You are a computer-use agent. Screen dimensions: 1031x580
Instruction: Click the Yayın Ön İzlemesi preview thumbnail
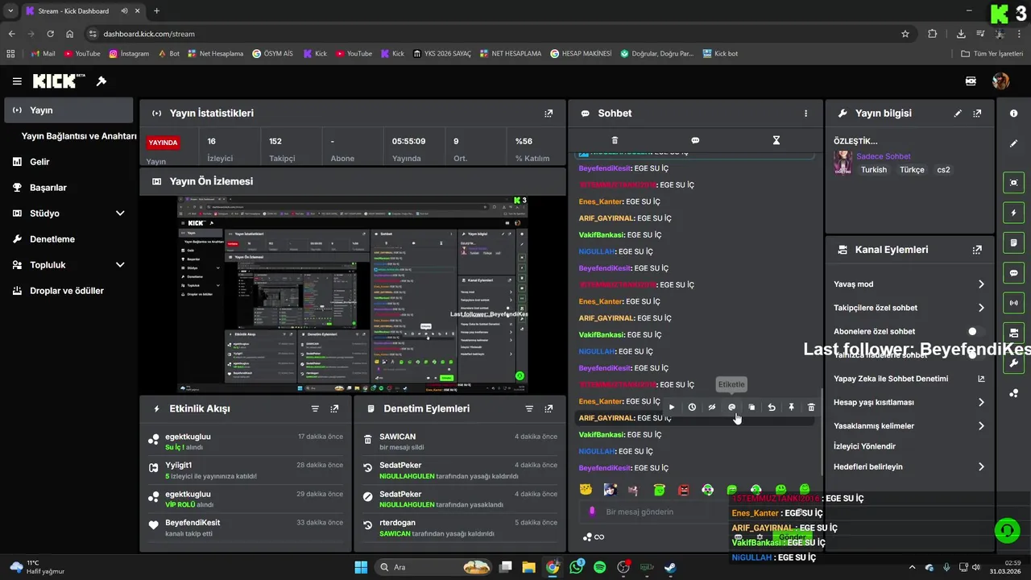(353, 294)
